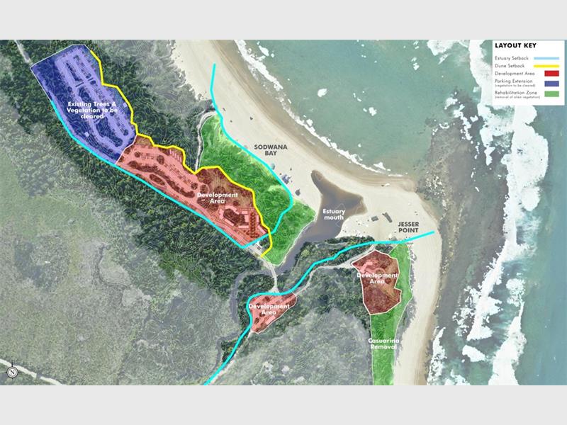The height and width of the screenshot is (425, 567).
Task: Click the Jesser Point label
Action: tap(408, 227)
